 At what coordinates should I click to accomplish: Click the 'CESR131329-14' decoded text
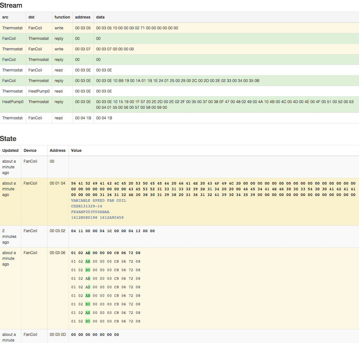pos(87,206)
